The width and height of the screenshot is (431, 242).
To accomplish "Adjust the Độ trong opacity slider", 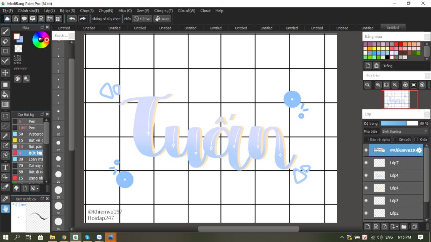I will point(399,124).
